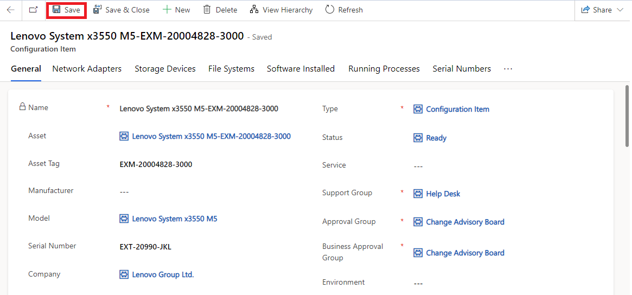The height and width of the screenshot is (295, 632).
Task: Open Lenovo System x3550 M5 model link
Action: tap(175, 219)
